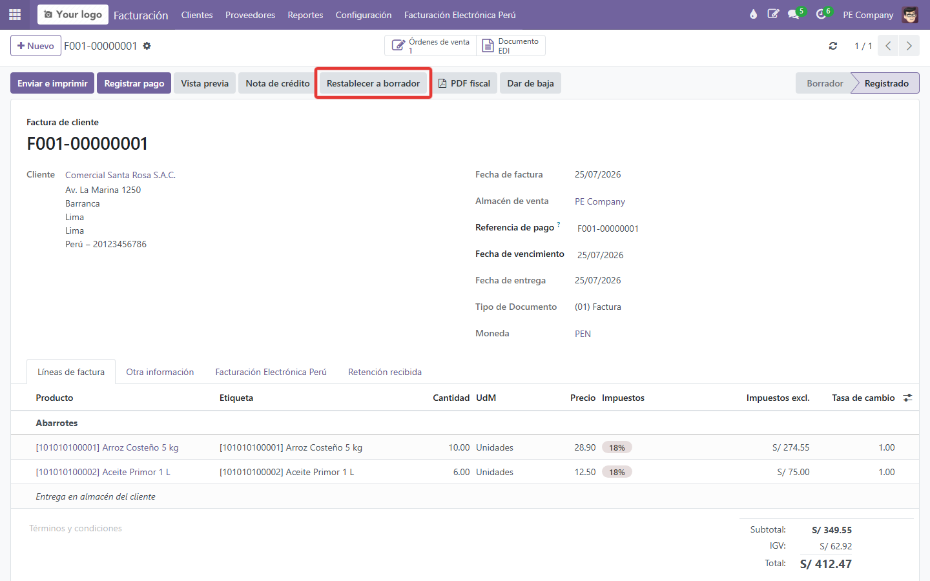This screenshot has width=930, height=581.
Task: Go to next record arrow
Action: coord(909,46)
